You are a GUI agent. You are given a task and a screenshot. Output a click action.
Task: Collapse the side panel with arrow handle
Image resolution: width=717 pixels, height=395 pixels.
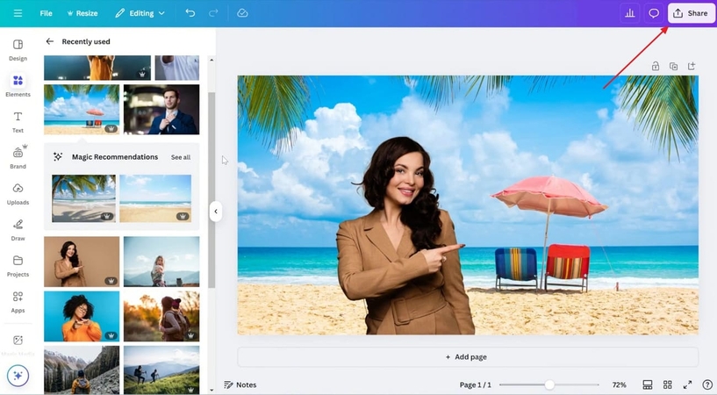[x=216, y=212]
